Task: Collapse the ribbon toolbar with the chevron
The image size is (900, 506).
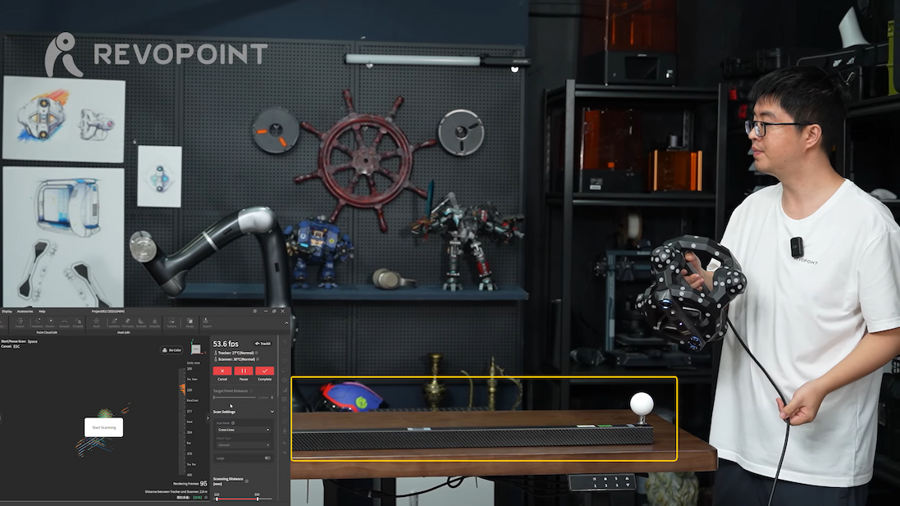Action: click(x=286, y=323)
